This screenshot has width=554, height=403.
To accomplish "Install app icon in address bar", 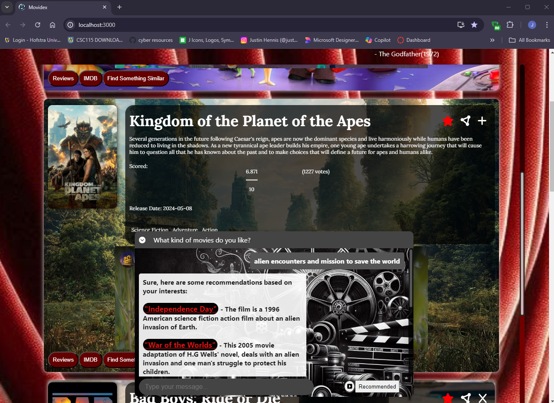I will pos(461,25).
